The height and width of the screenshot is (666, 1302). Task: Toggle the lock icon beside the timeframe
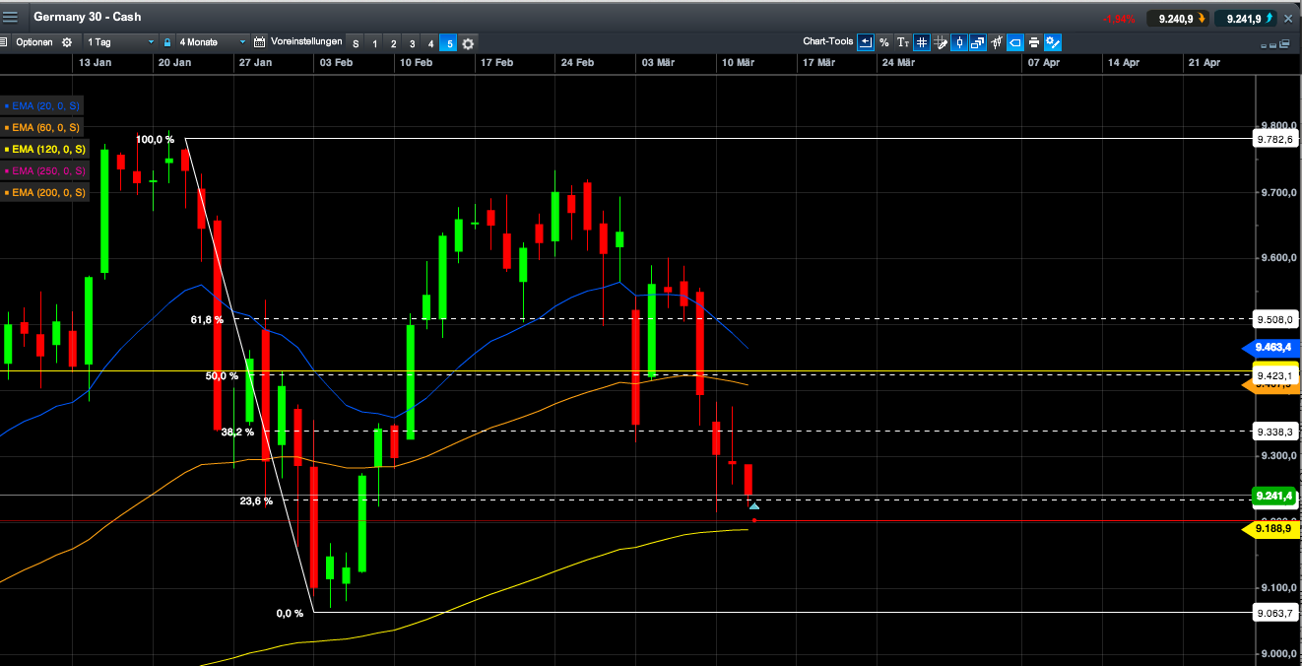[x=167, y=42]
